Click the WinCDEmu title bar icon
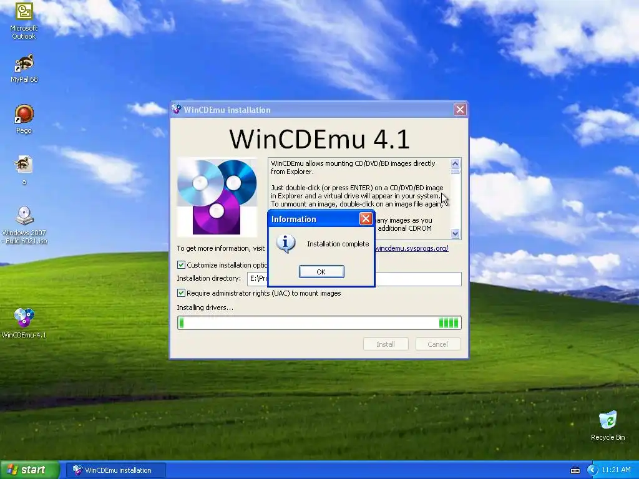The width and height of the screenshot is (639, 479). [177, 109]
